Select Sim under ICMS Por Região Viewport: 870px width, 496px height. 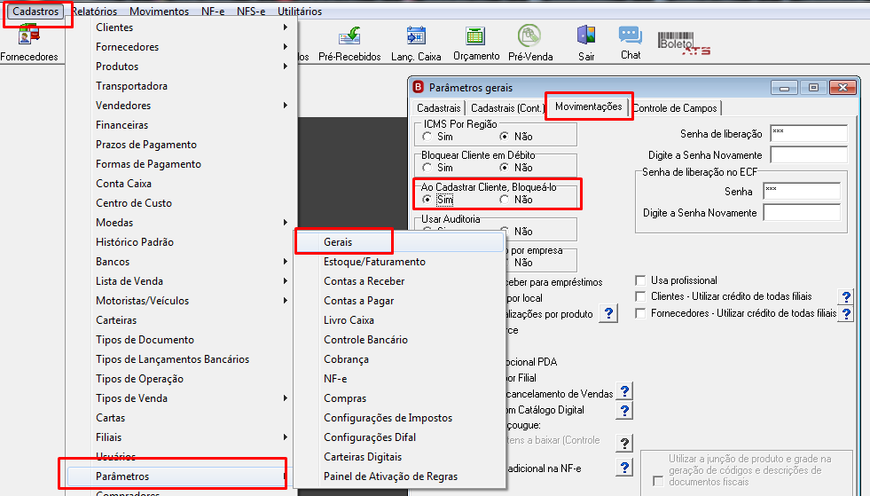coord(427,136)
